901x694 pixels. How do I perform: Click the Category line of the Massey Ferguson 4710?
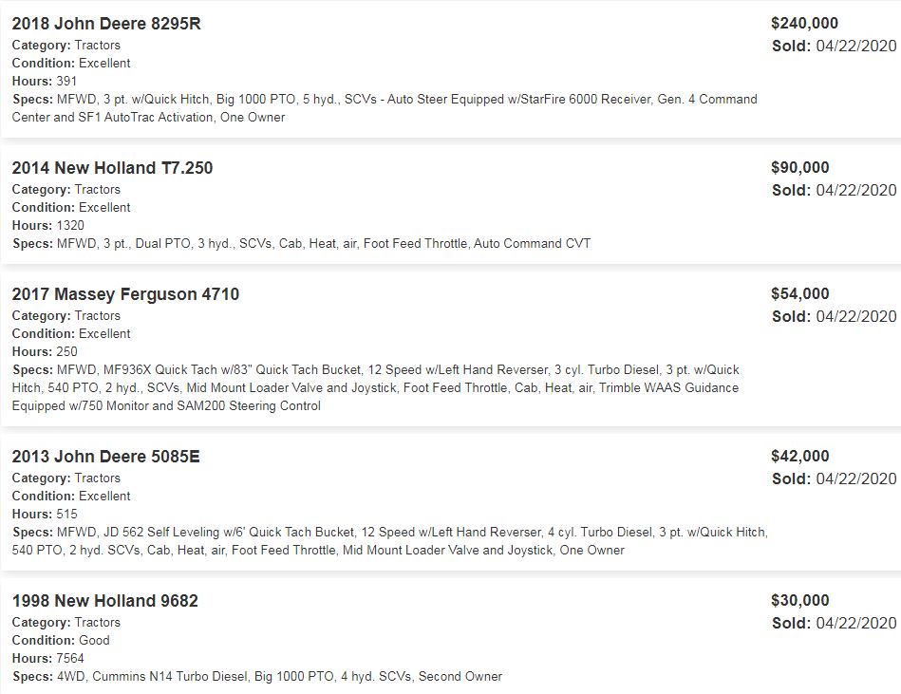(x=66, y=316)
